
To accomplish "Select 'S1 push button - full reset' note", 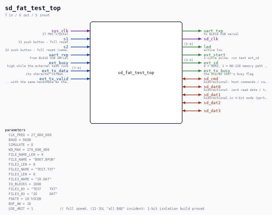I will tap(43, 42).
